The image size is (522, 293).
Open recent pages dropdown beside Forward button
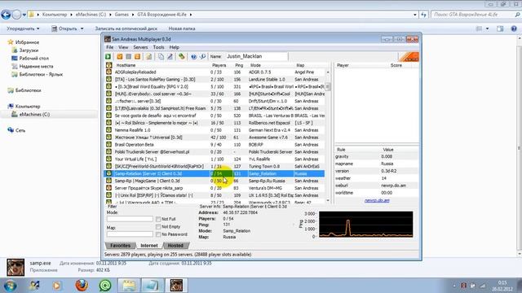pos(24,15)
